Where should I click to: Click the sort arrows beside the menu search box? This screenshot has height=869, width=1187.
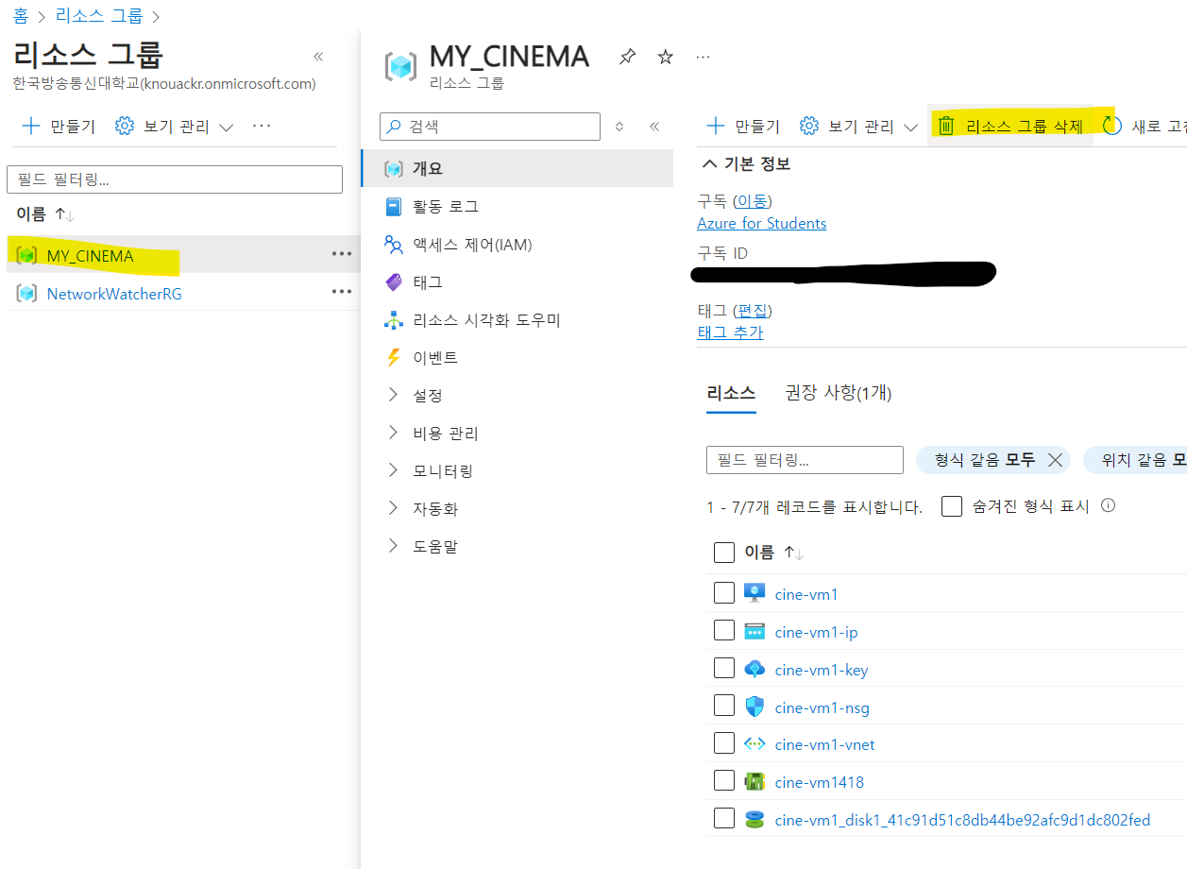[619, 127]
